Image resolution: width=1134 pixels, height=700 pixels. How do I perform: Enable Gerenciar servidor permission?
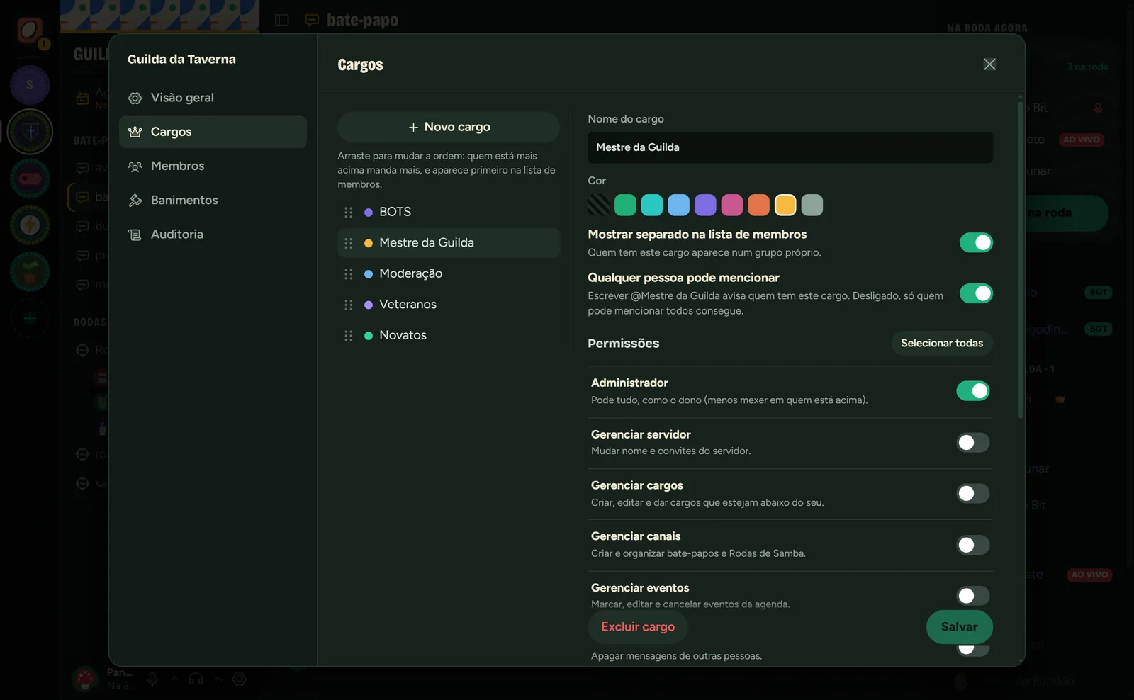pos(972,443)
